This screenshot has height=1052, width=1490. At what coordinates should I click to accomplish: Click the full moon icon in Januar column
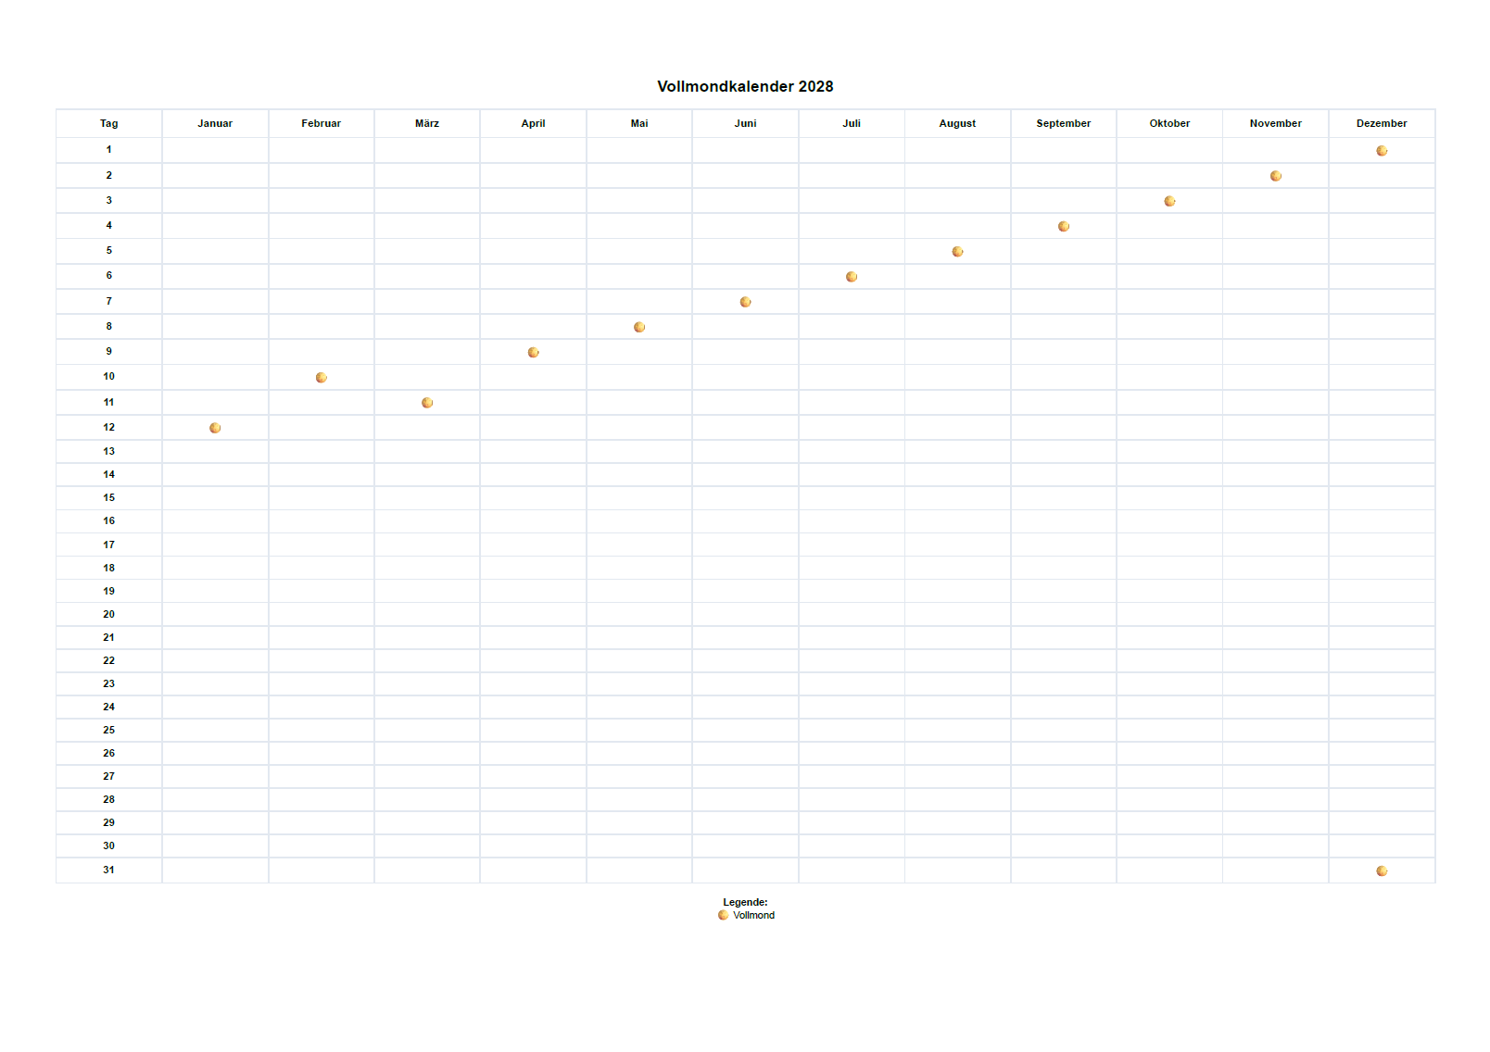tap(215, 428)
